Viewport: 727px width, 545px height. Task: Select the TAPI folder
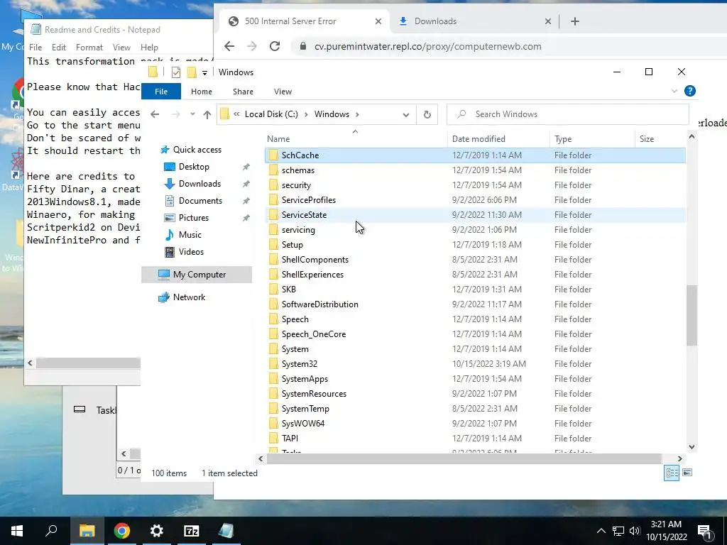(290, 438)
